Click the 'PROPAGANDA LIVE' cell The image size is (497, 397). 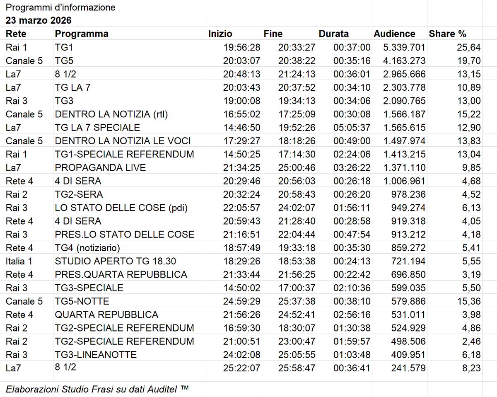tap(100, 167)
